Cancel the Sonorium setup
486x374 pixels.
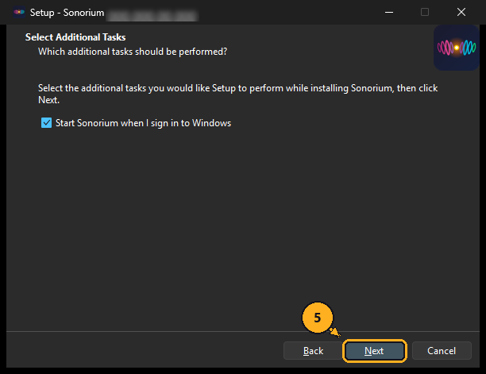click(x=442, y=351)
